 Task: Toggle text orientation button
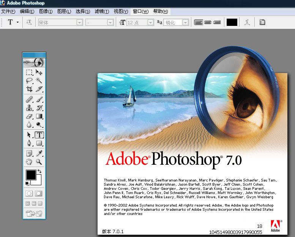coord(29,22)
